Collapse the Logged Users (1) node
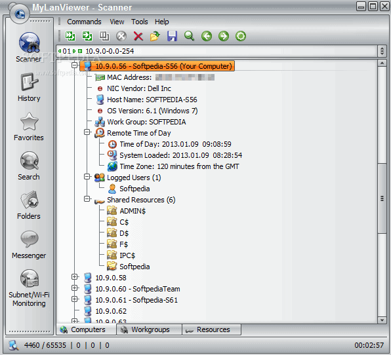The width and height of the screenshot is (391, 355). (x=87, y=176)
